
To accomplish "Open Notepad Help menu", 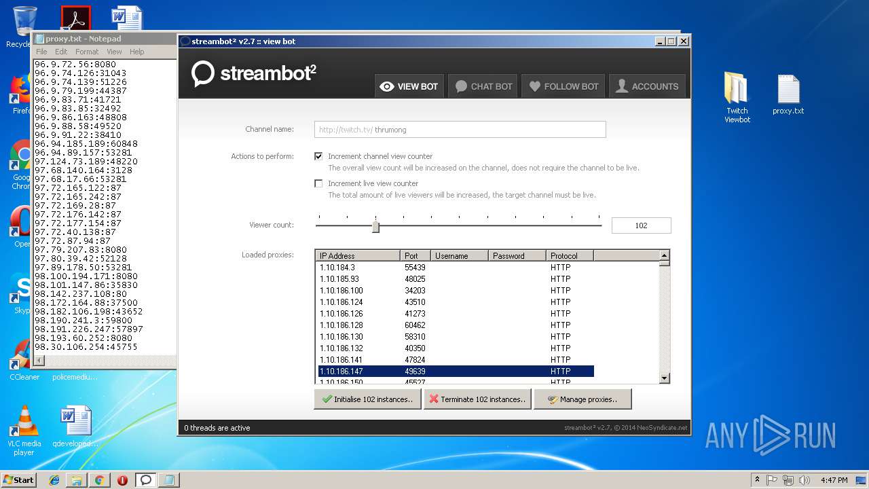I will click(x=137, y=52).
